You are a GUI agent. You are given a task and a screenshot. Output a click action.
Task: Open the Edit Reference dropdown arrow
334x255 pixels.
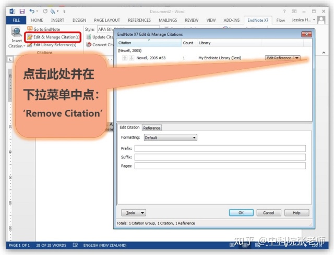click(x=297, y=58)
